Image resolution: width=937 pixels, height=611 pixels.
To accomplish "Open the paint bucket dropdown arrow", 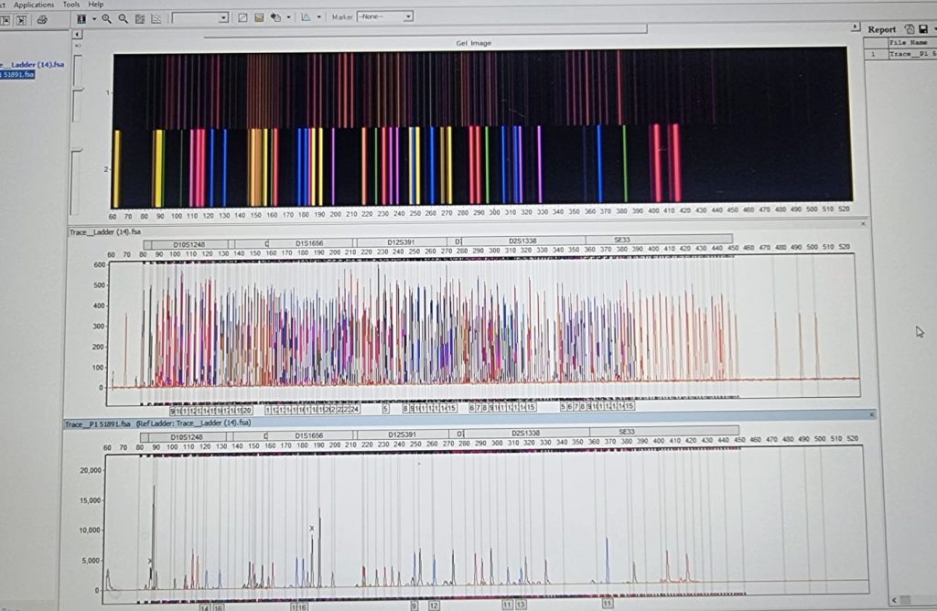I will [288, 18].
